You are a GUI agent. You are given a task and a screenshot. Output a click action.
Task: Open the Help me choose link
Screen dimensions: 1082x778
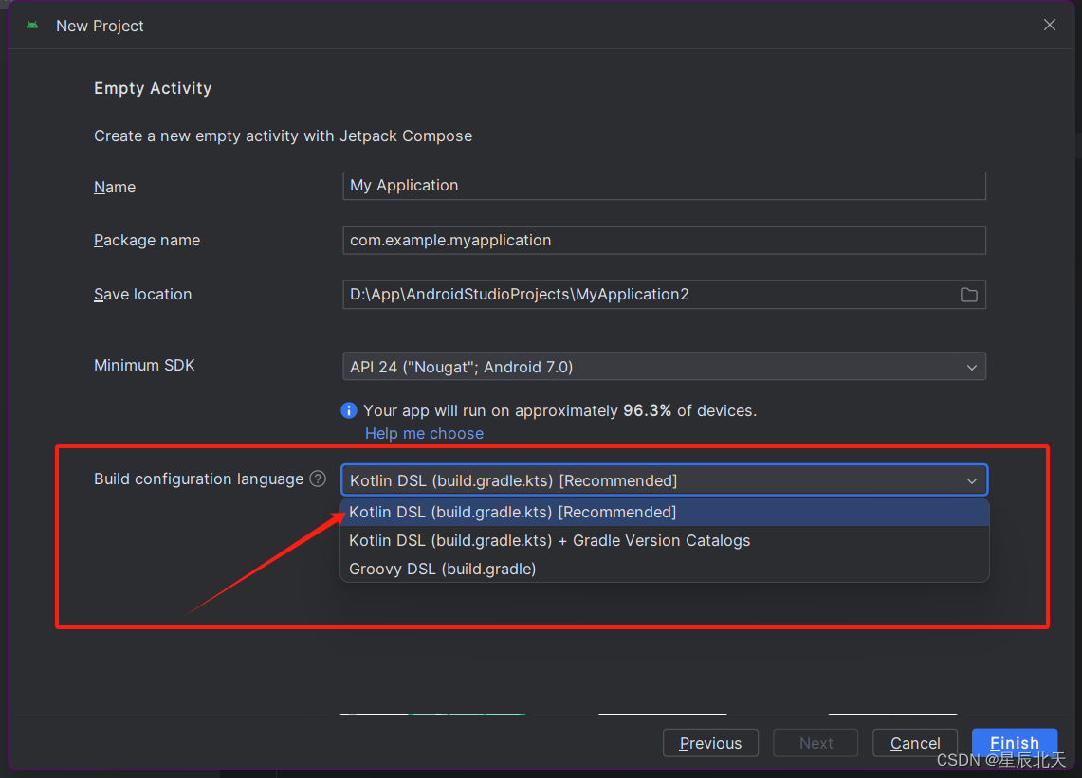(x=424, y=433)
